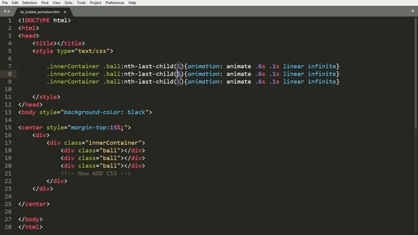Open the Tools menu
The image size is (418, 235).
(81, 3)
